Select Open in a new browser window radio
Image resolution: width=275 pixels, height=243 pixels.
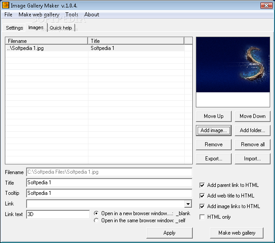96,213
